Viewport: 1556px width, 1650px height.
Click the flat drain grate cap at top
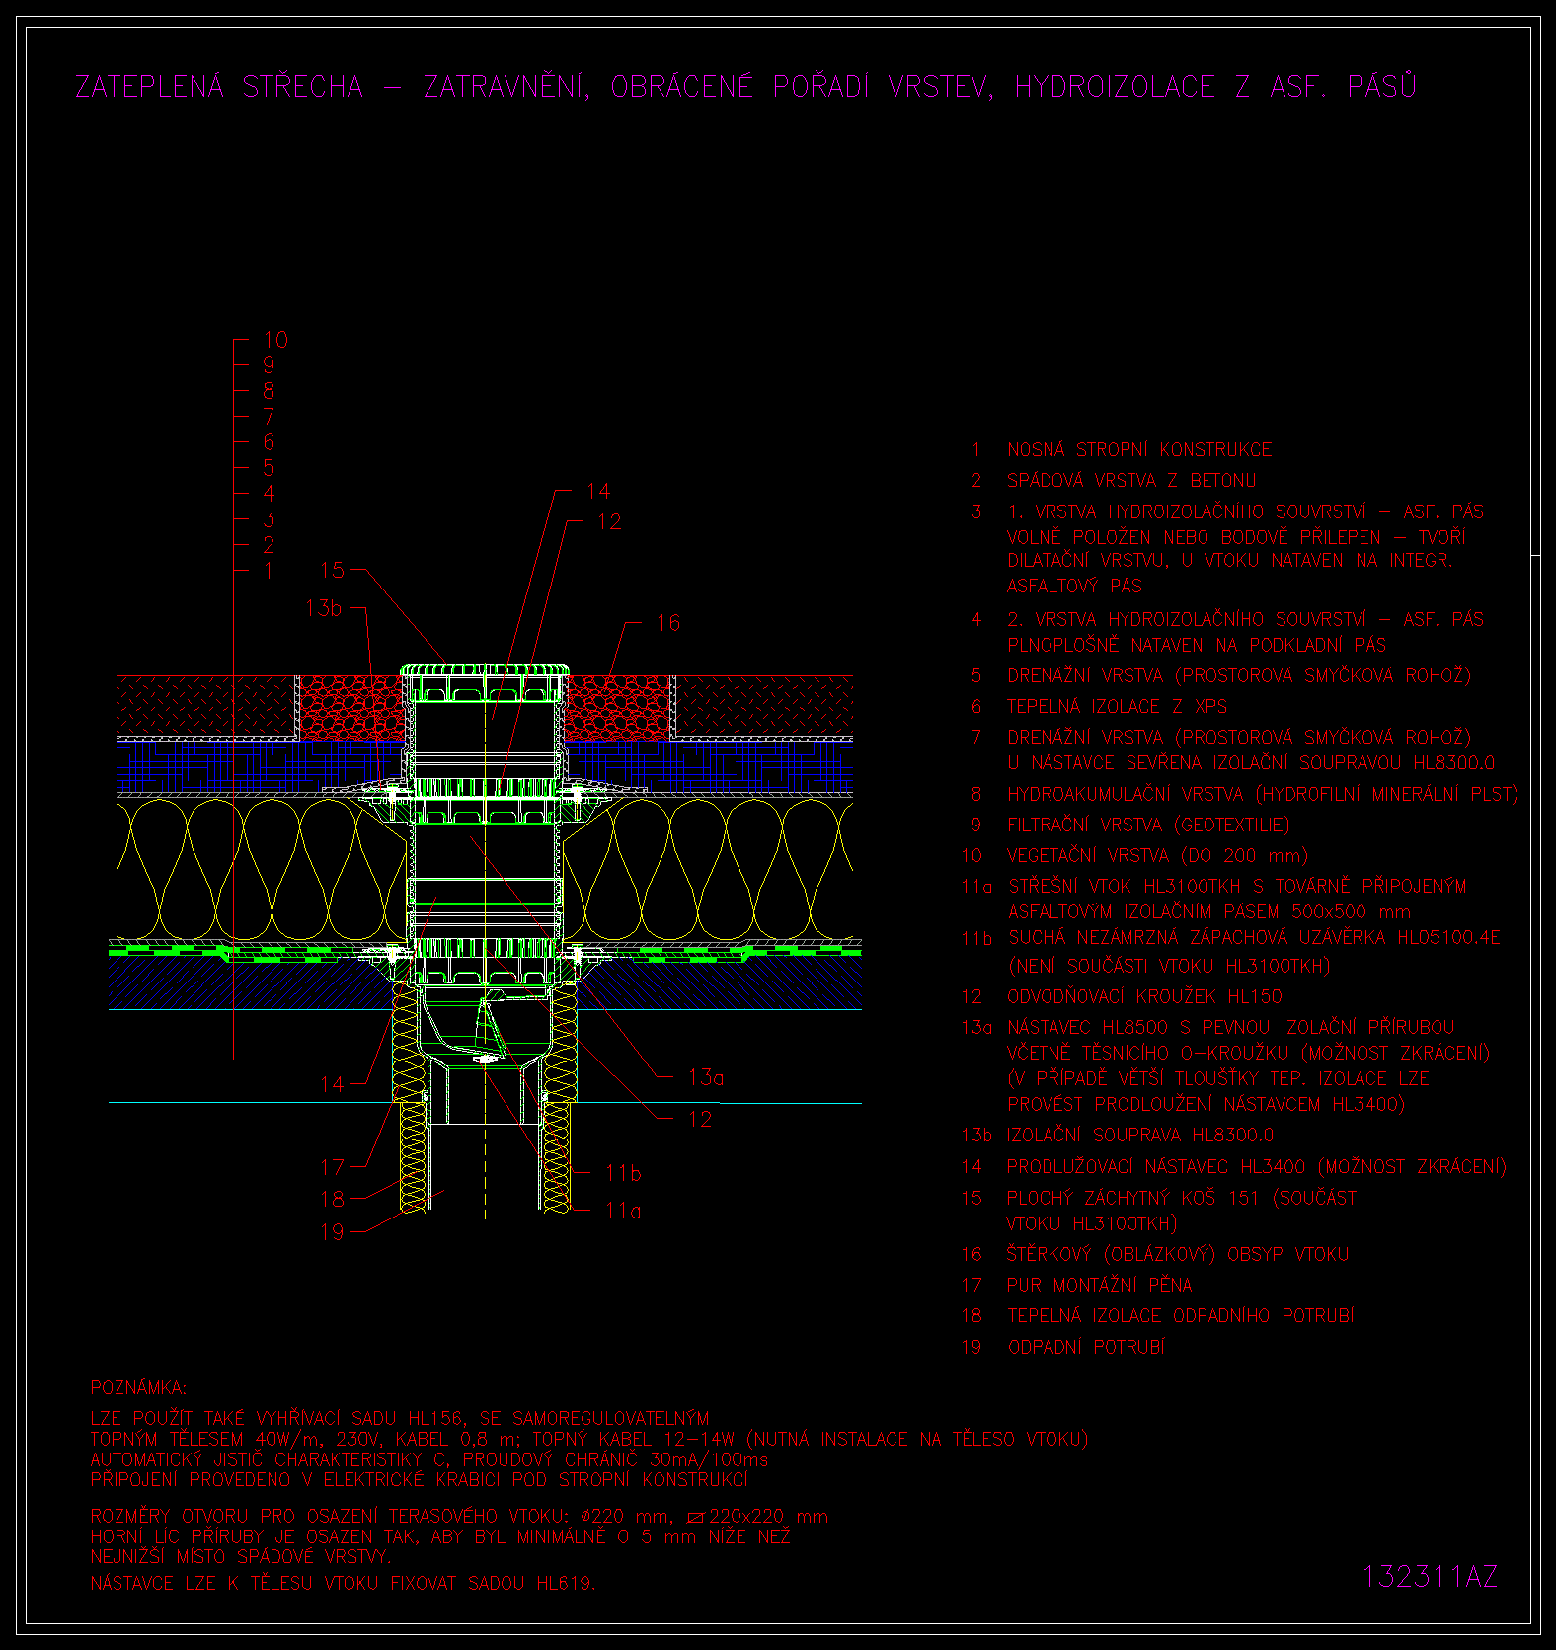[486, 670]
